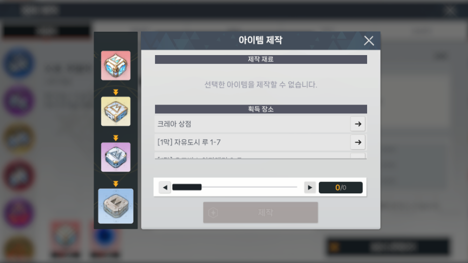The width and height of the screenshot is (468, 263).
Task: Select the [1막] 자유도시 루 1-7 row
Action: click(261, 142)
